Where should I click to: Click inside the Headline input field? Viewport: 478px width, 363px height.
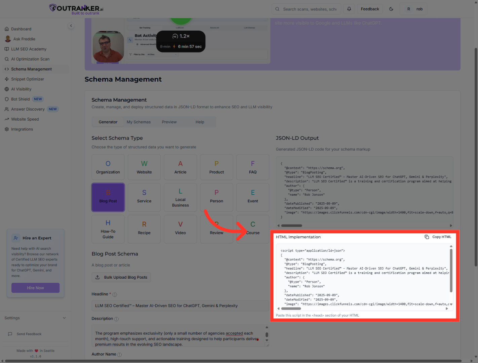pos(181,306)
